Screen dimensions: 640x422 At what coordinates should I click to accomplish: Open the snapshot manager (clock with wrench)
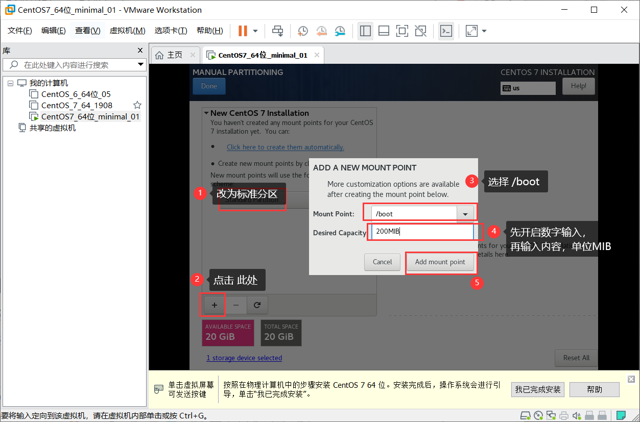click(x=340, y=31)
